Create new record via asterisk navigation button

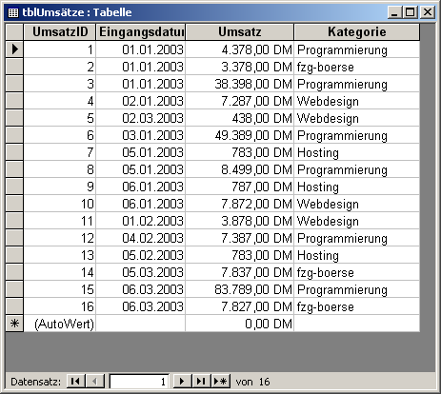coord(221,381)
